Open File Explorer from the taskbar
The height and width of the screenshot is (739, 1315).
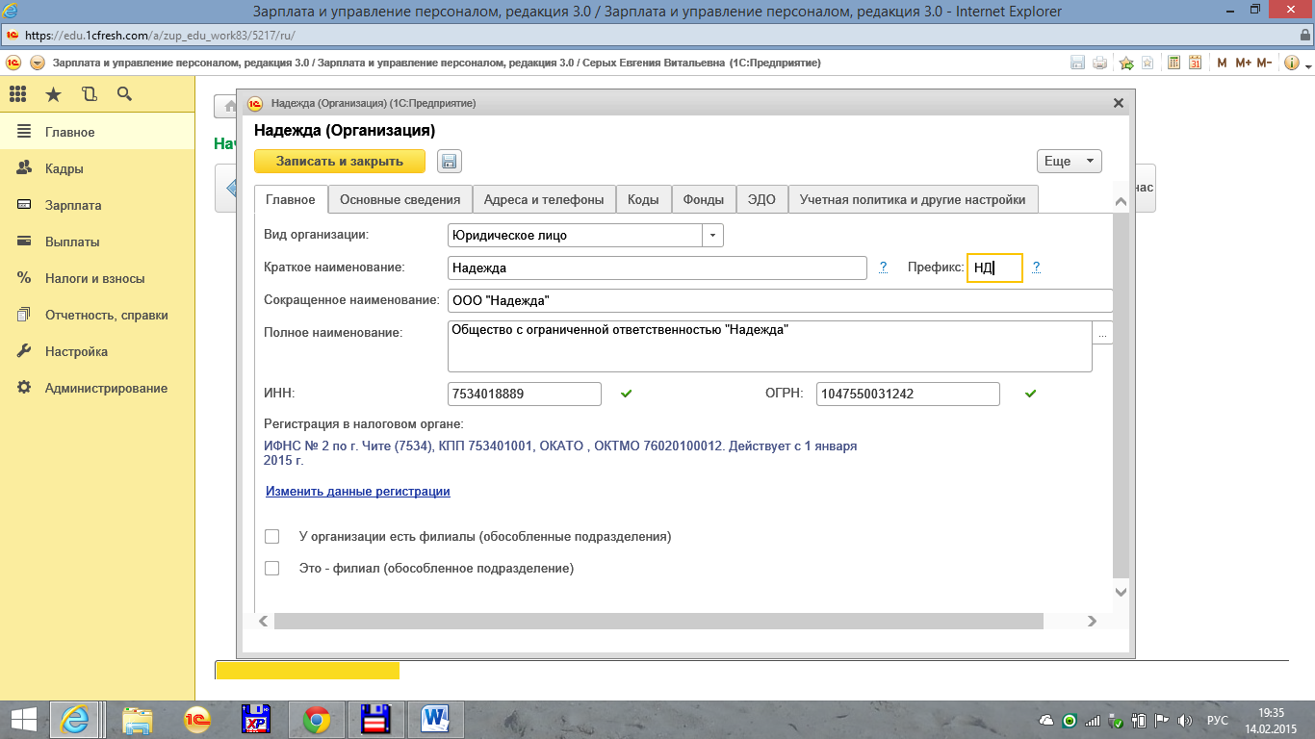(x=138, y=720)
